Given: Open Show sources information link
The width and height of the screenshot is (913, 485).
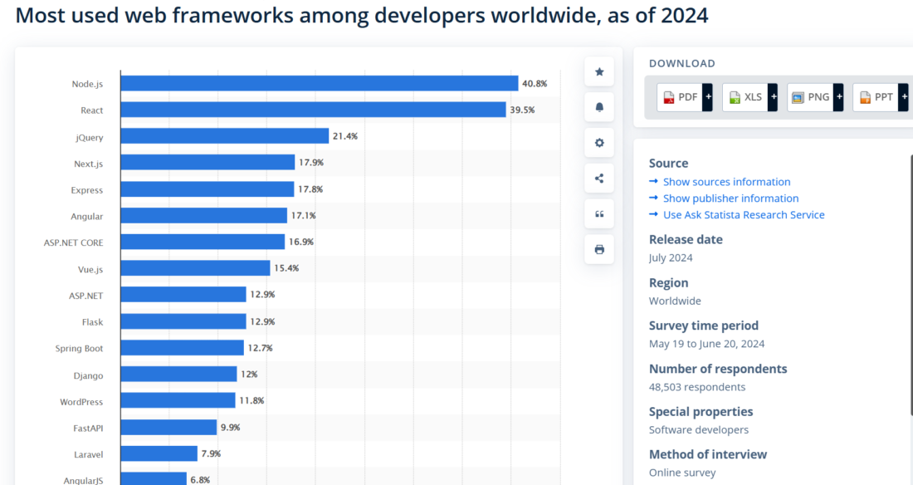Looking at the screenshot, I should pos(726,182).
